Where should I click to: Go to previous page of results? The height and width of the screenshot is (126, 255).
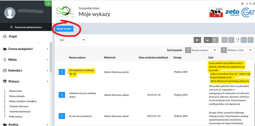[x=231, y=40]
